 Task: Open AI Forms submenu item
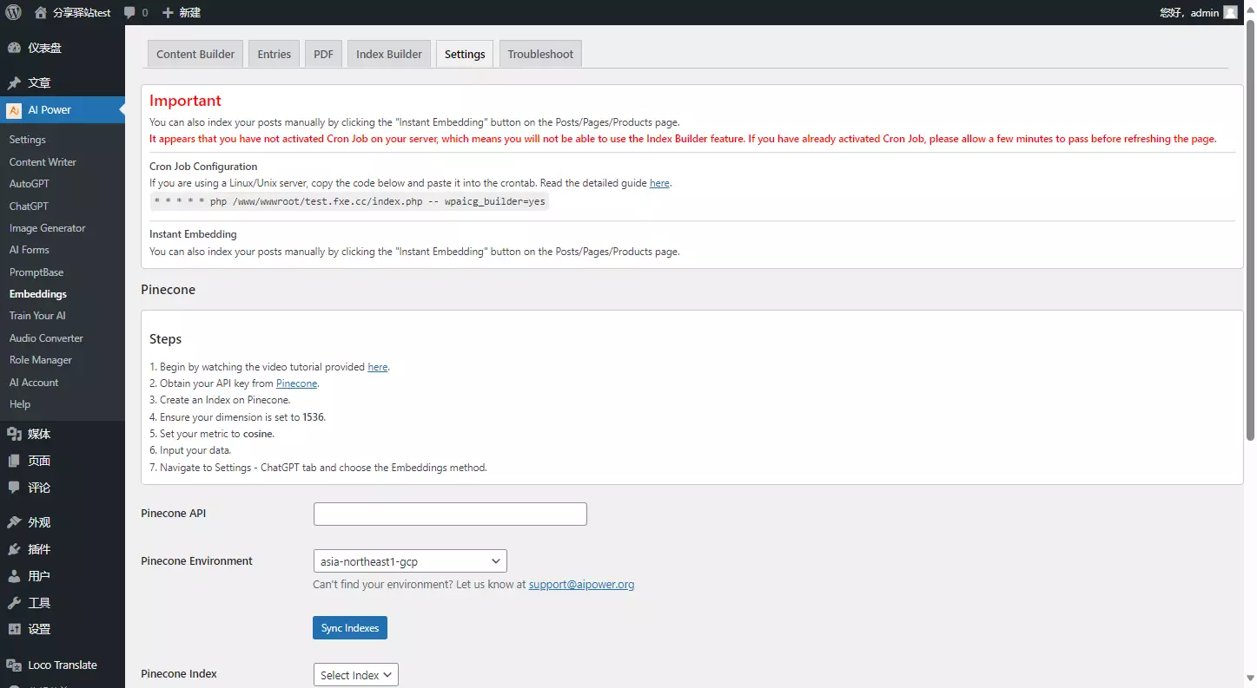click(x=30, y=250)
